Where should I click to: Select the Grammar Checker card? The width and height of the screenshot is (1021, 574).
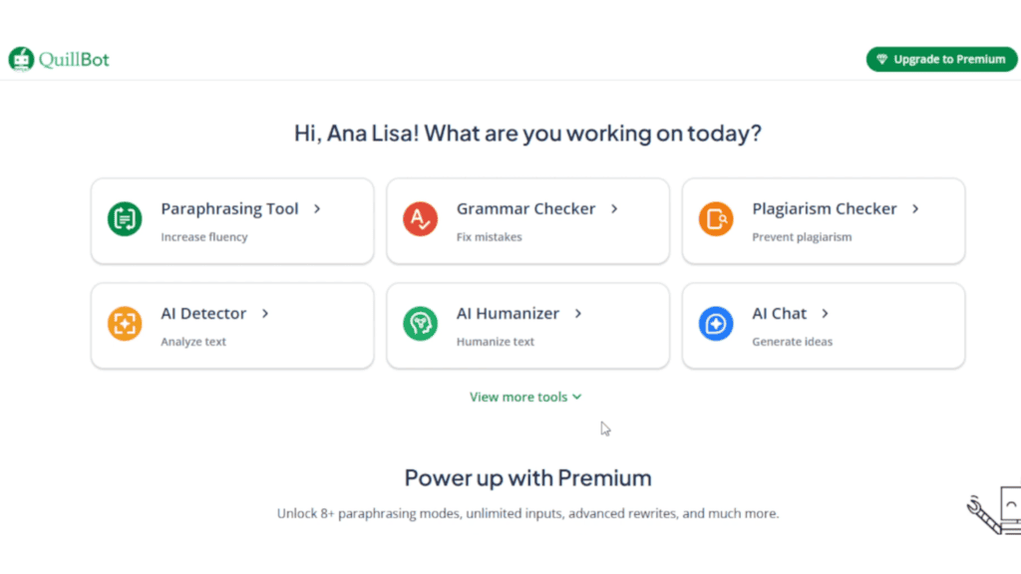pyautogui.click(x=527, y=221)
